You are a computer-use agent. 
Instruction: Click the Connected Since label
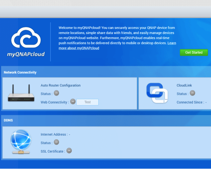coord(190,102)
